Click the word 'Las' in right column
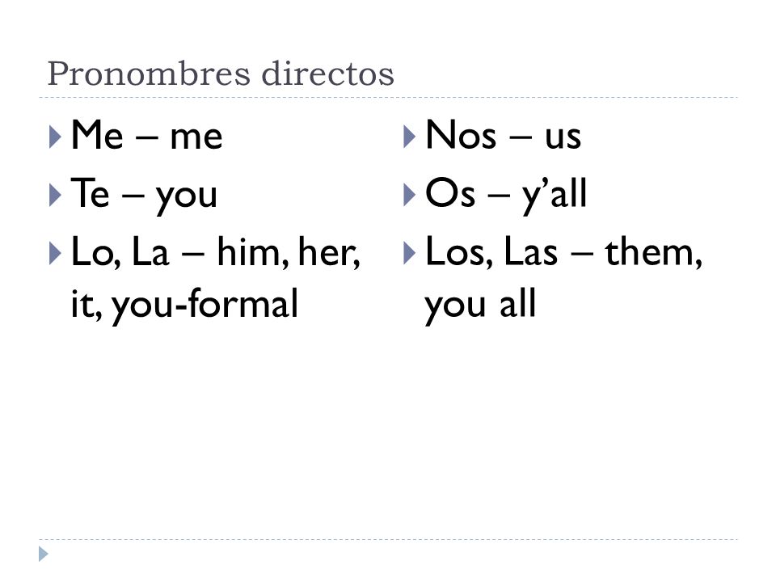 click(x=530, y=252)
